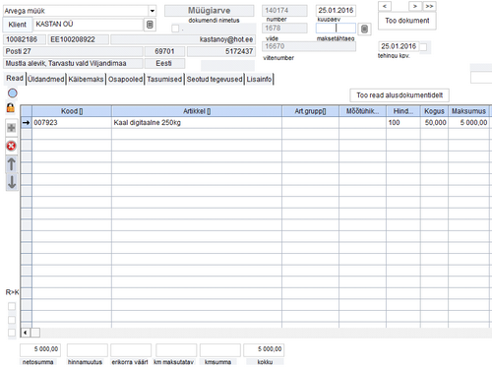Move row down with the down arrow
The image size is (492, 369).
click(x=12, y=182)
